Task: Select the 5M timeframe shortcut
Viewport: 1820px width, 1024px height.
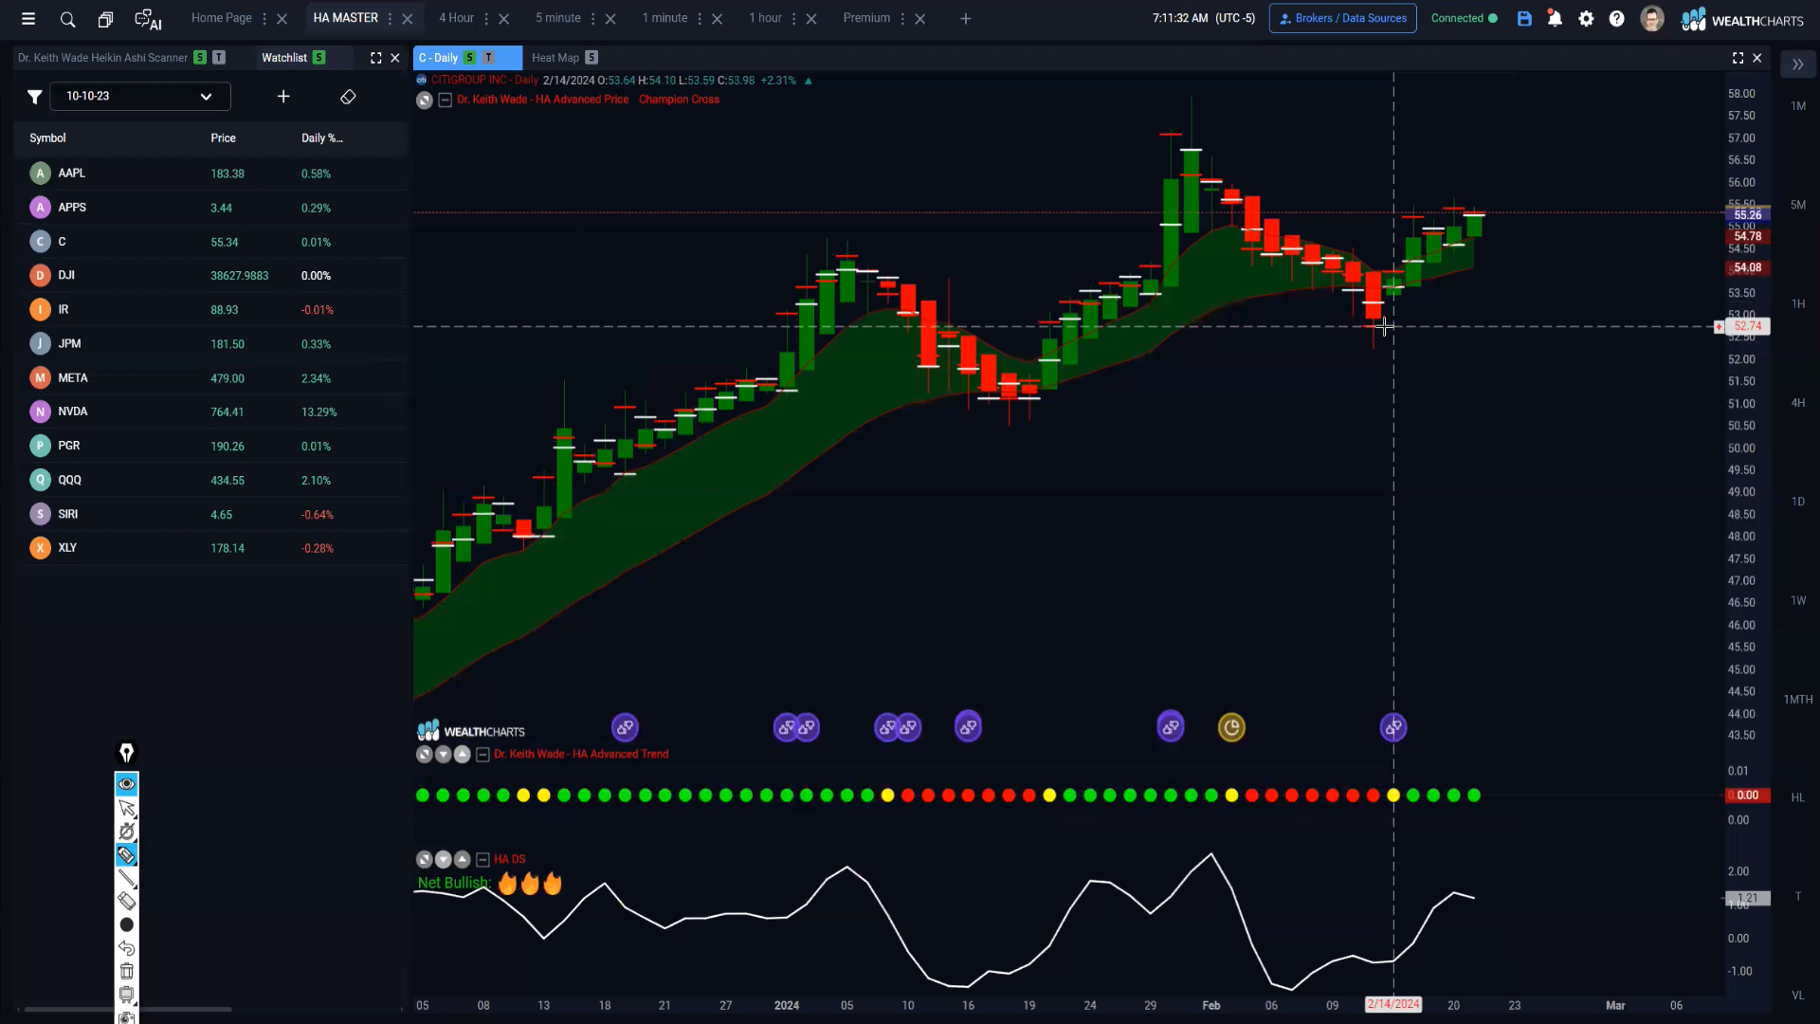Action: tap(1797, 205)
